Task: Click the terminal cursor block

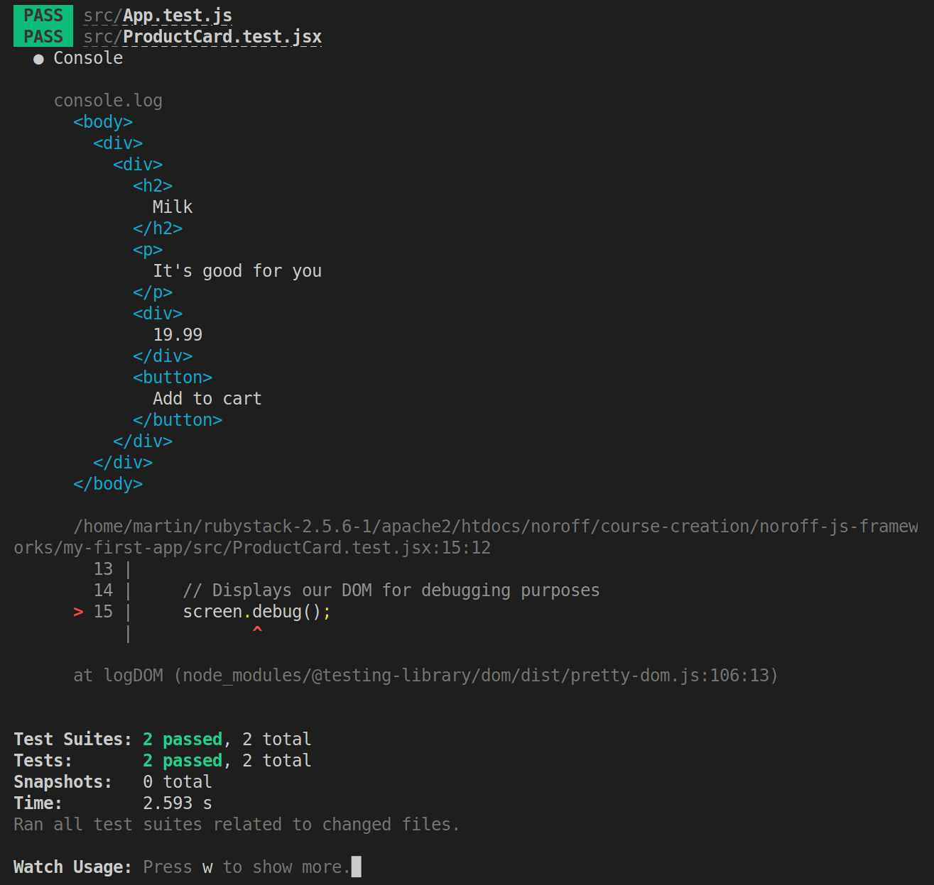Action: point(357,867)
